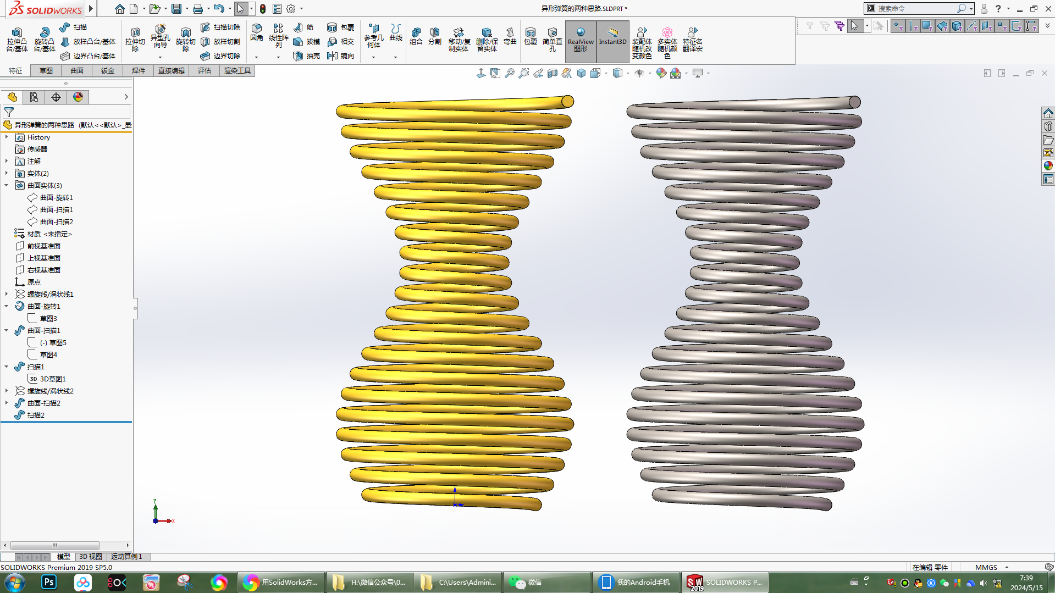Choose the 扫描切除 swept cut tool

[x=220, y=27]
